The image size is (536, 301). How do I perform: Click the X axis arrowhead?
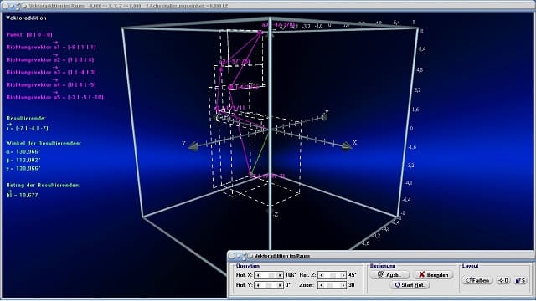click(347, 145)
